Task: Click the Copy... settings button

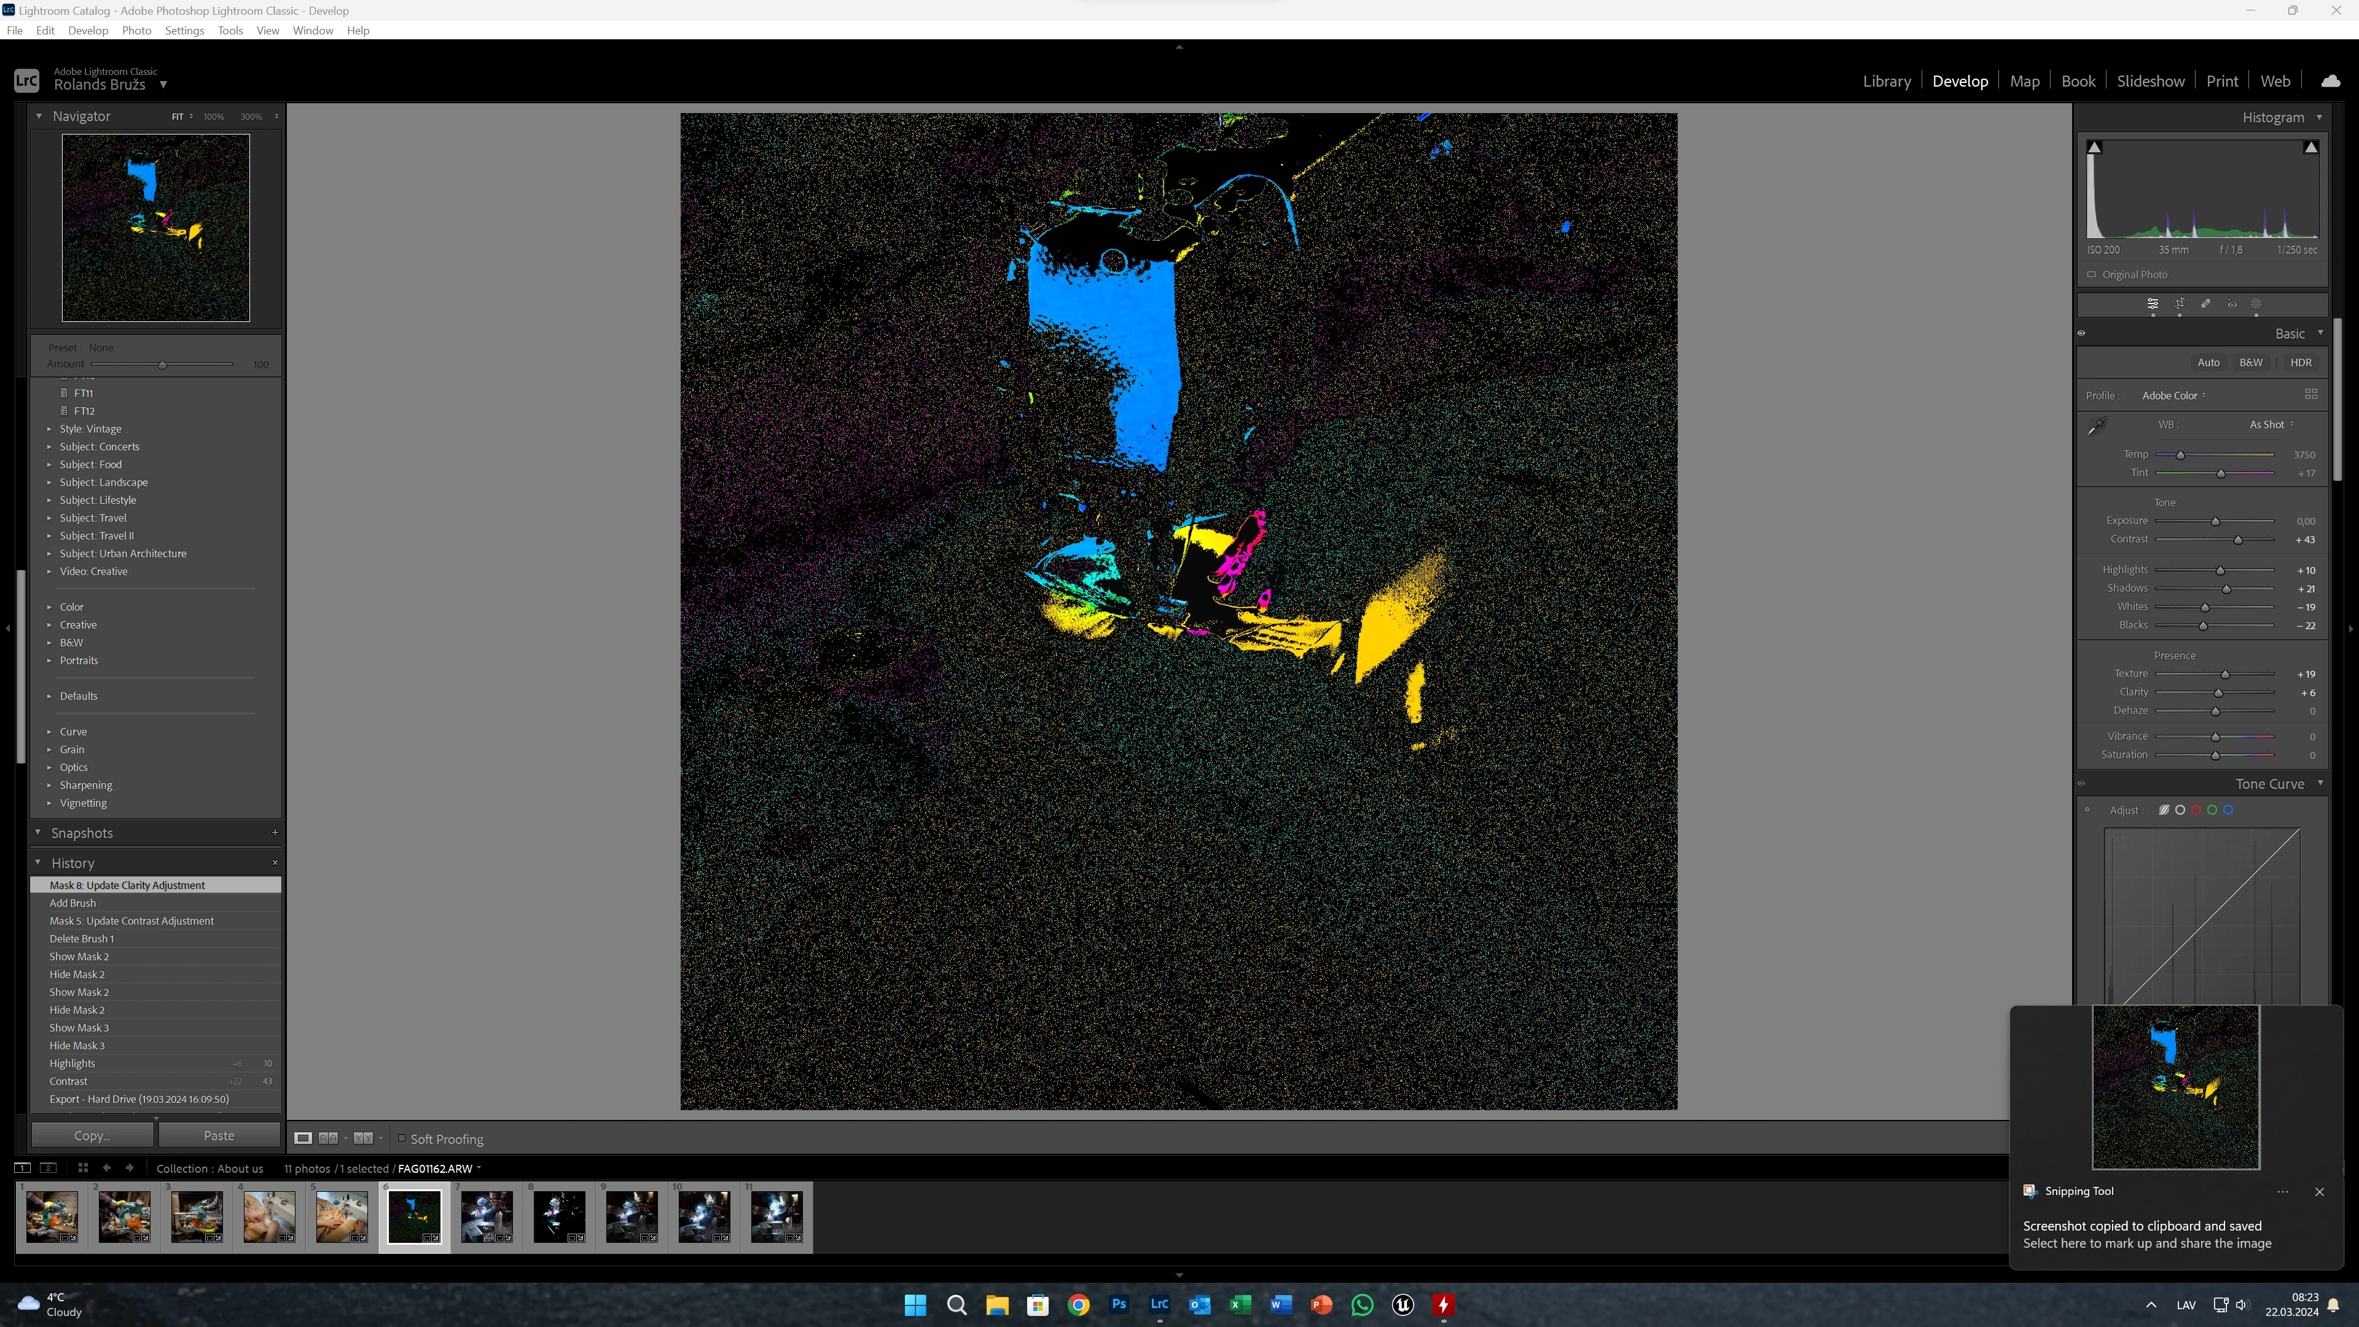Action: (x=92, y=1135)
